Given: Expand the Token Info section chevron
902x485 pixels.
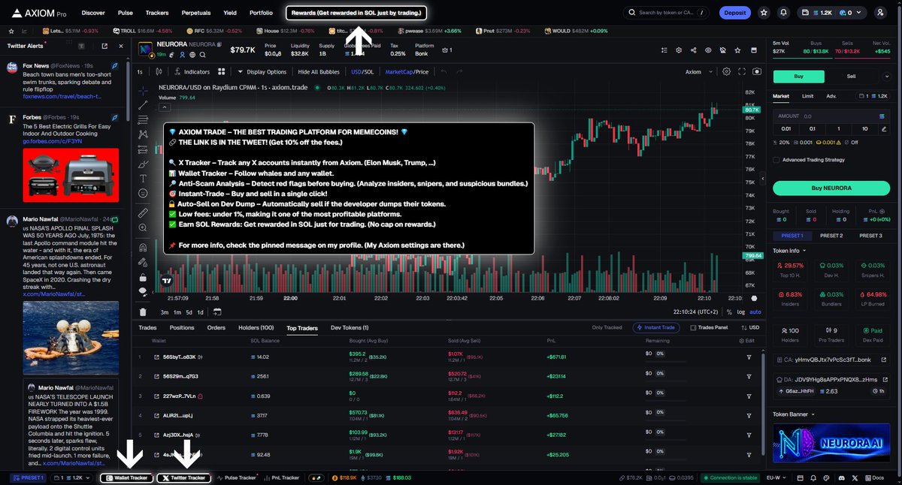Looking at the screenshot, I should coord(804,250).
